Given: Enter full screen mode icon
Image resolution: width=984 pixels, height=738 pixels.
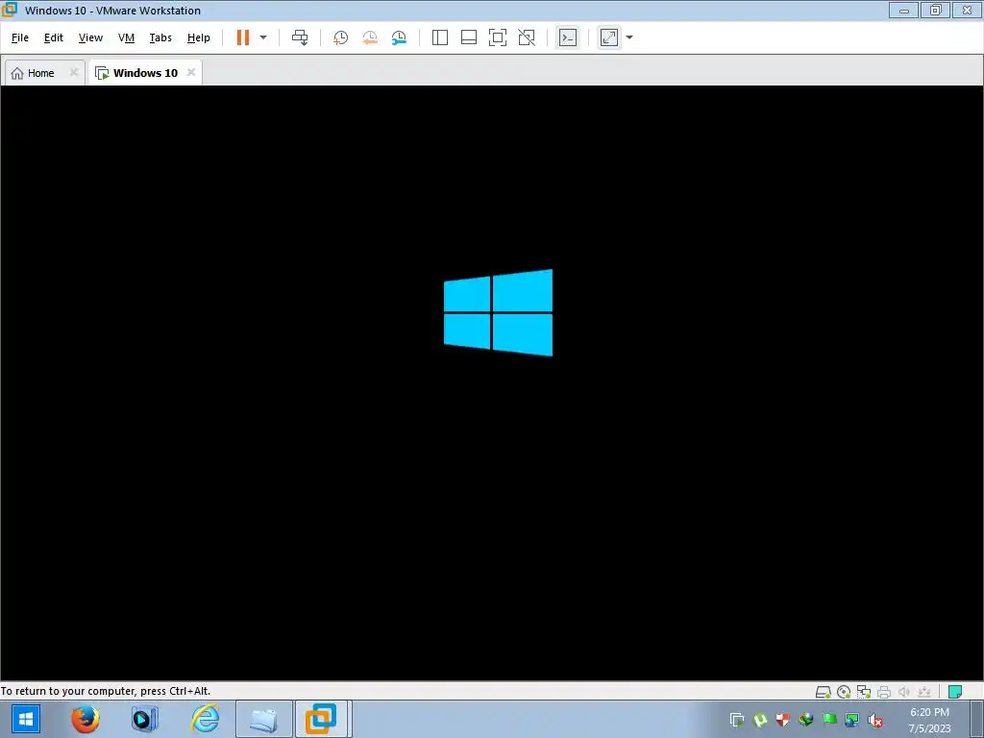Looking at the screenshot, I should (498, 37).
